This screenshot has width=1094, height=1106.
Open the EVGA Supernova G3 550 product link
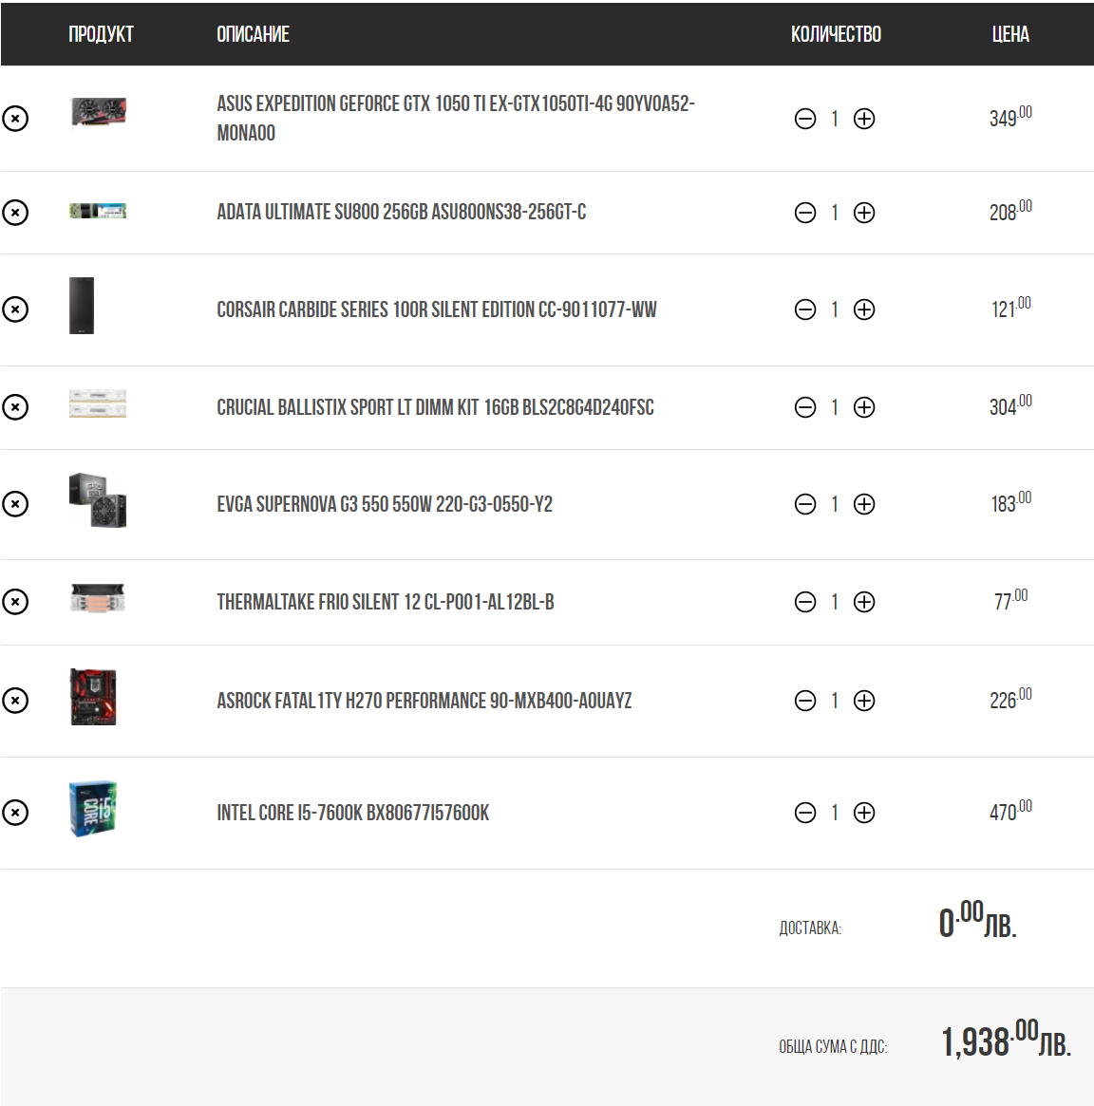coord(385,504)
